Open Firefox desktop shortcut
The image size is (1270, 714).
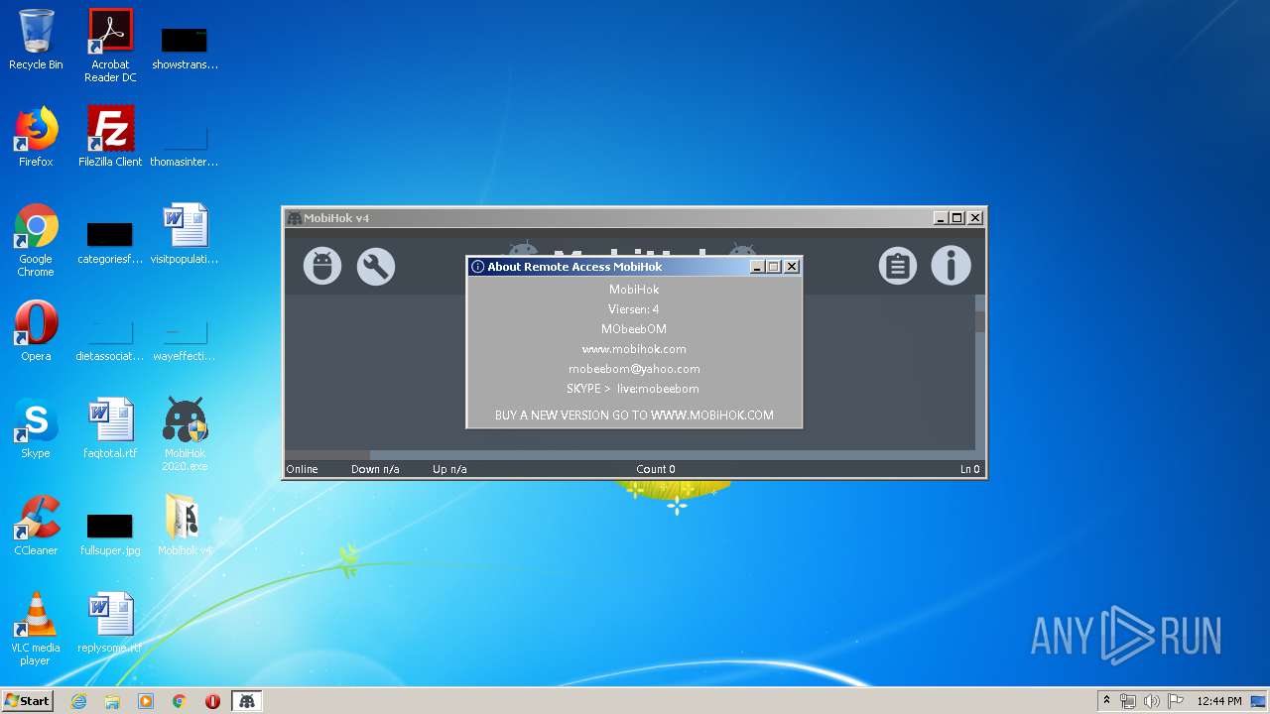36,137
